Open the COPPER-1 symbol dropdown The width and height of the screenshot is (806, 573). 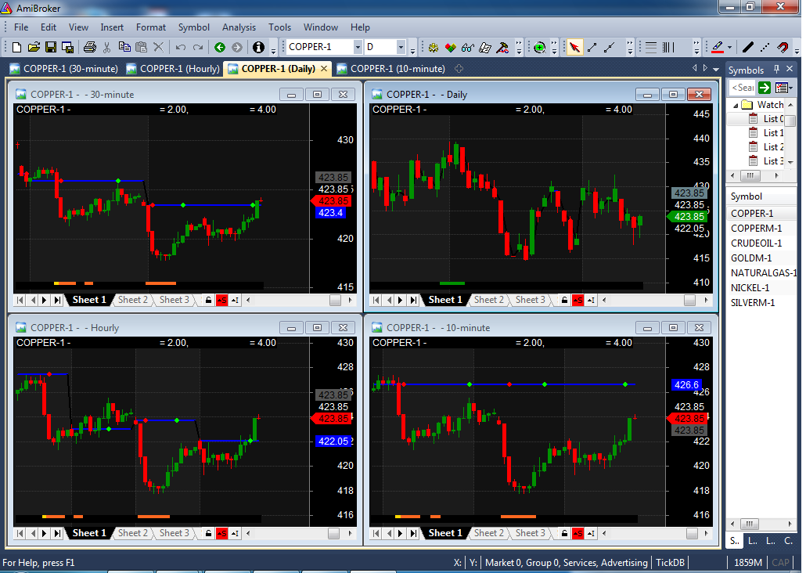point(358,47)
